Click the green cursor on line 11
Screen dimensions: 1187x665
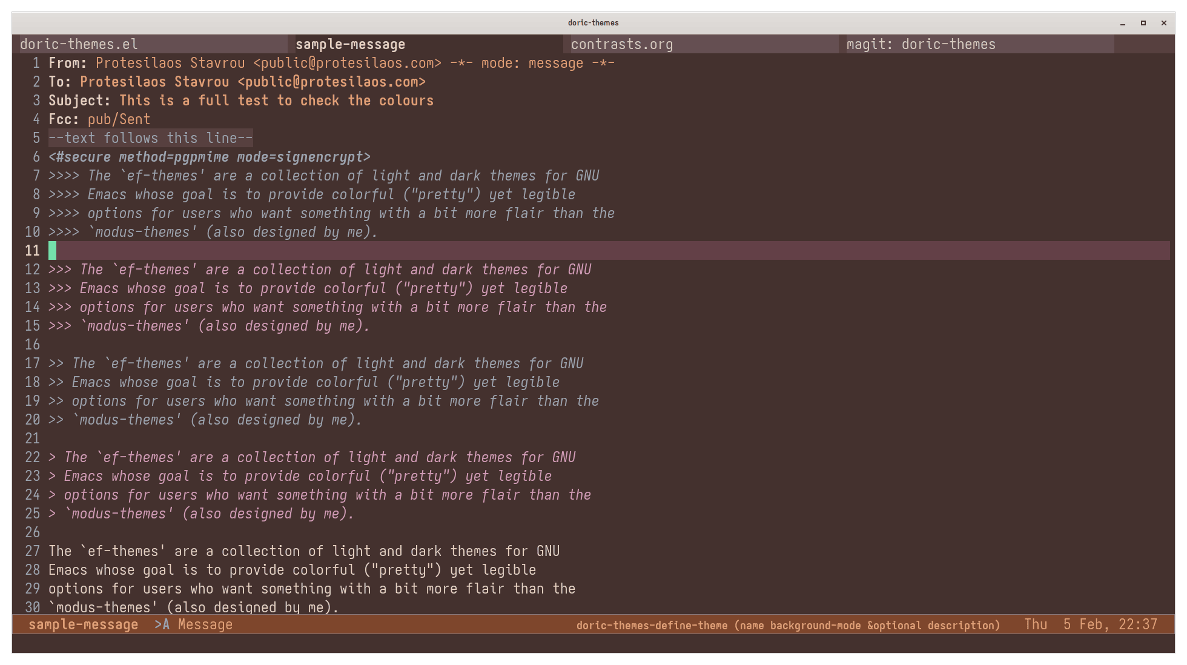coord(53,251)
